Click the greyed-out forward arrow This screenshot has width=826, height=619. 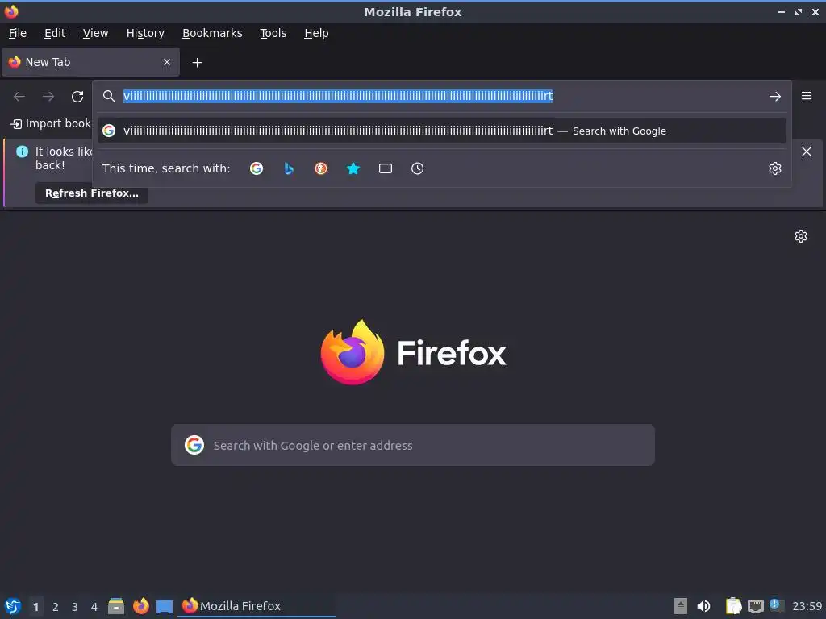pyautogui.click(x=48, y=97)
